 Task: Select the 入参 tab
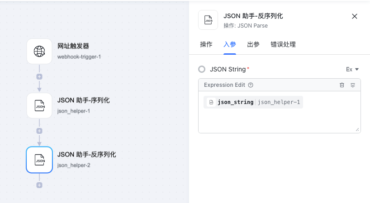(x=230, y=44)
